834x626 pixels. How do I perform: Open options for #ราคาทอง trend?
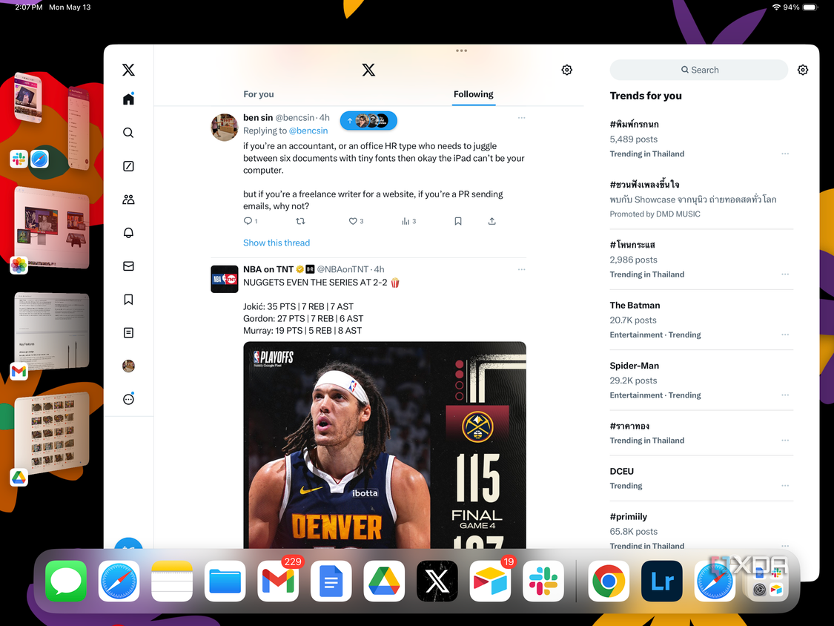pos(785,441)
